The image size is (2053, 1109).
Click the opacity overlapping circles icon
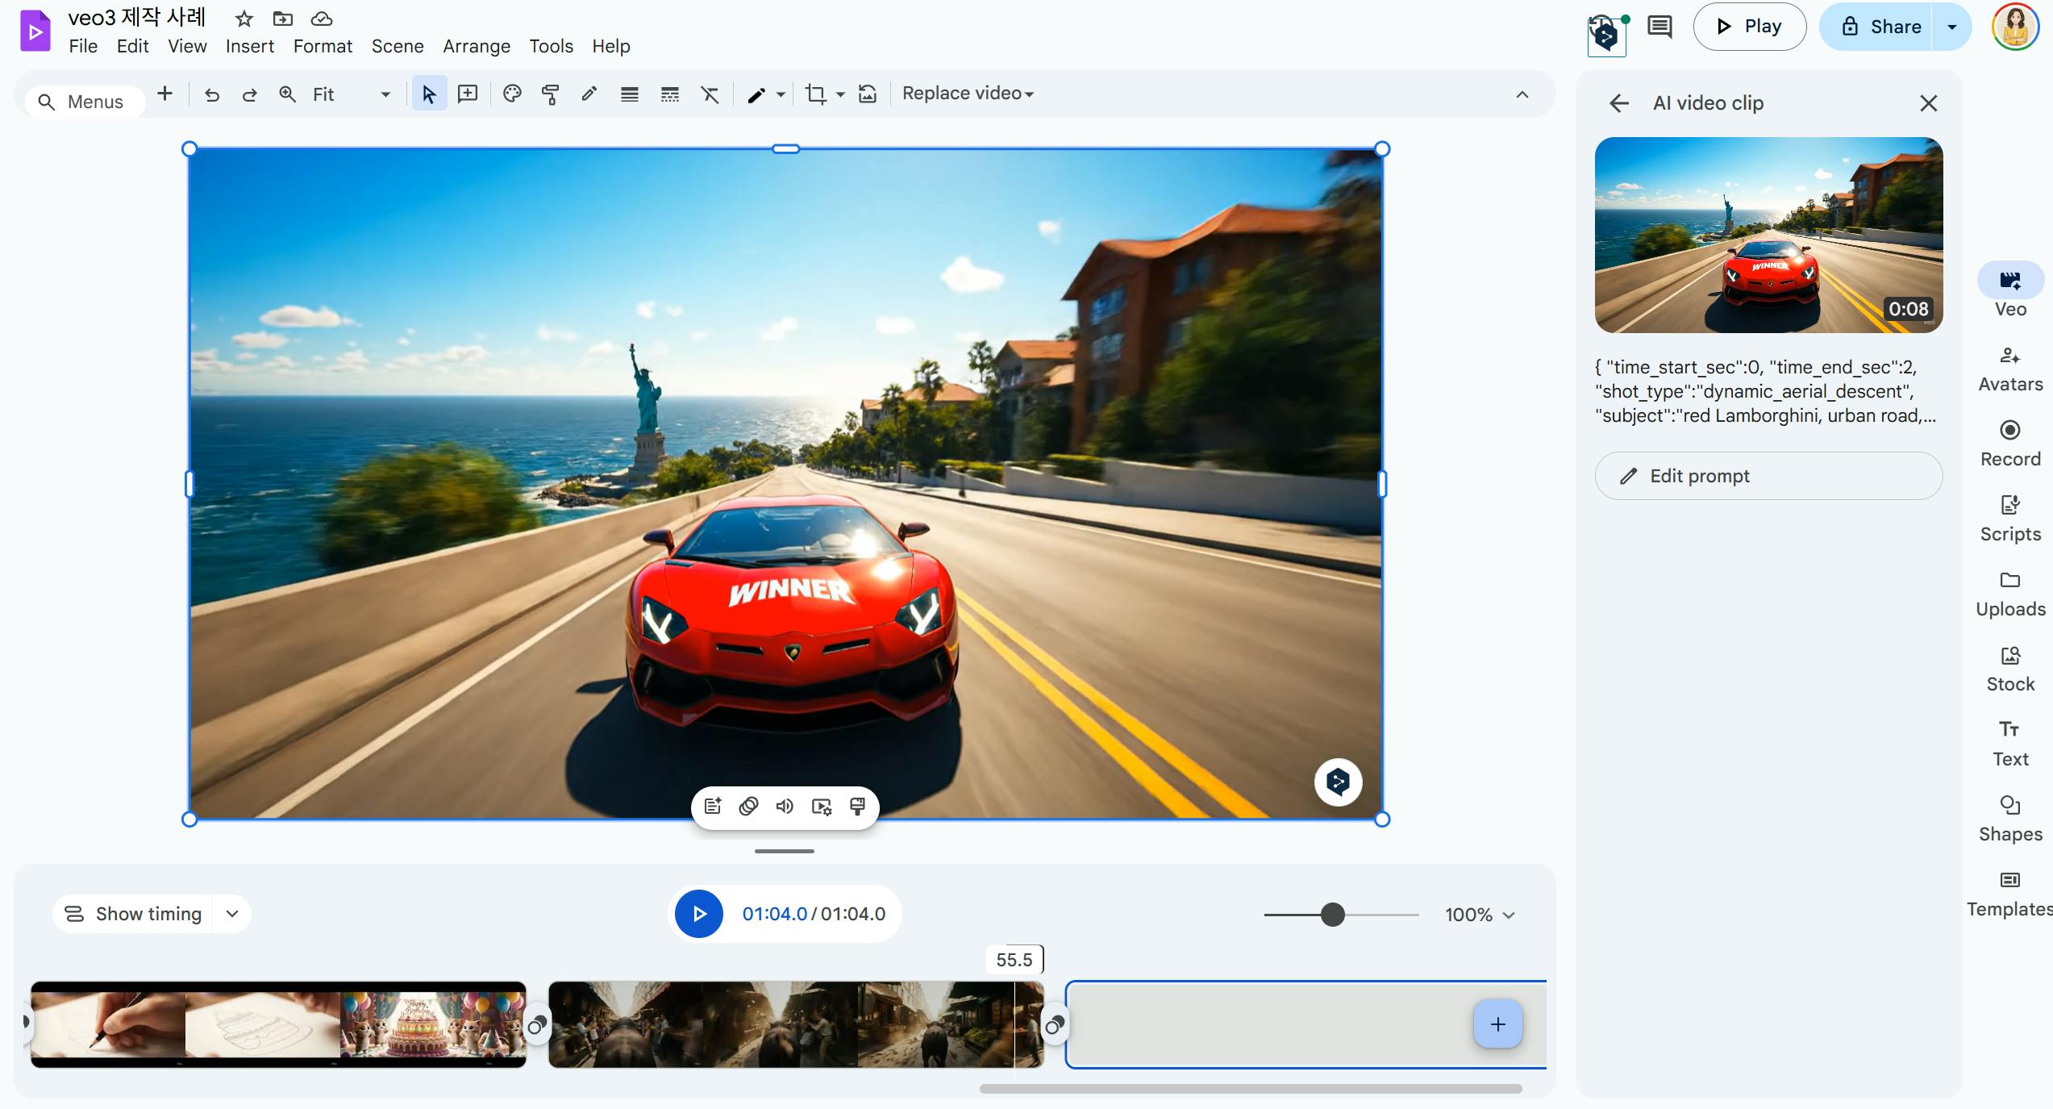[x=748, y=807]
